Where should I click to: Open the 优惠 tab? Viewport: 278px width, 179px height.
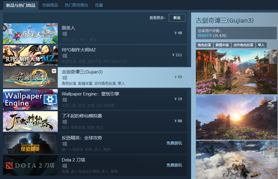(x=99, y=5)
